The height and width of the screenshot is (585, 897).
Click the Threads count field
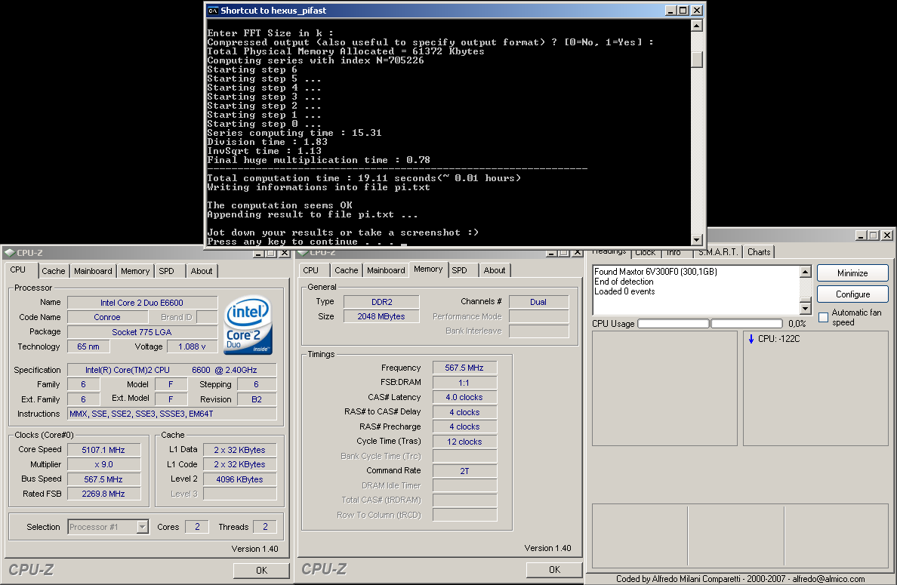[265, 527]
